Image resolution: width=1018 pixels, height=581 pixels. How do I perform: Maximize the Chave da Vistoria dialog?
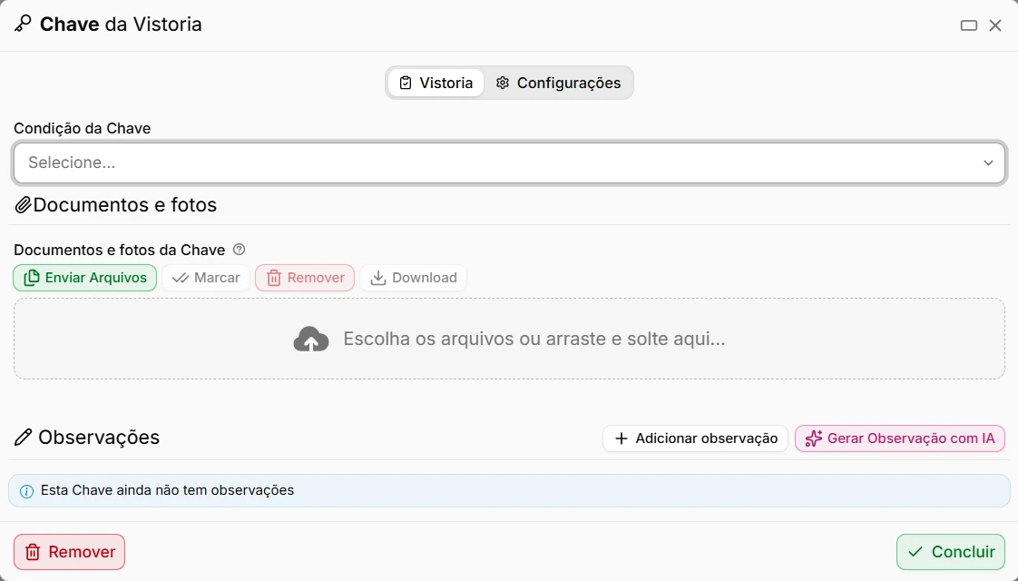pos(969,25)
